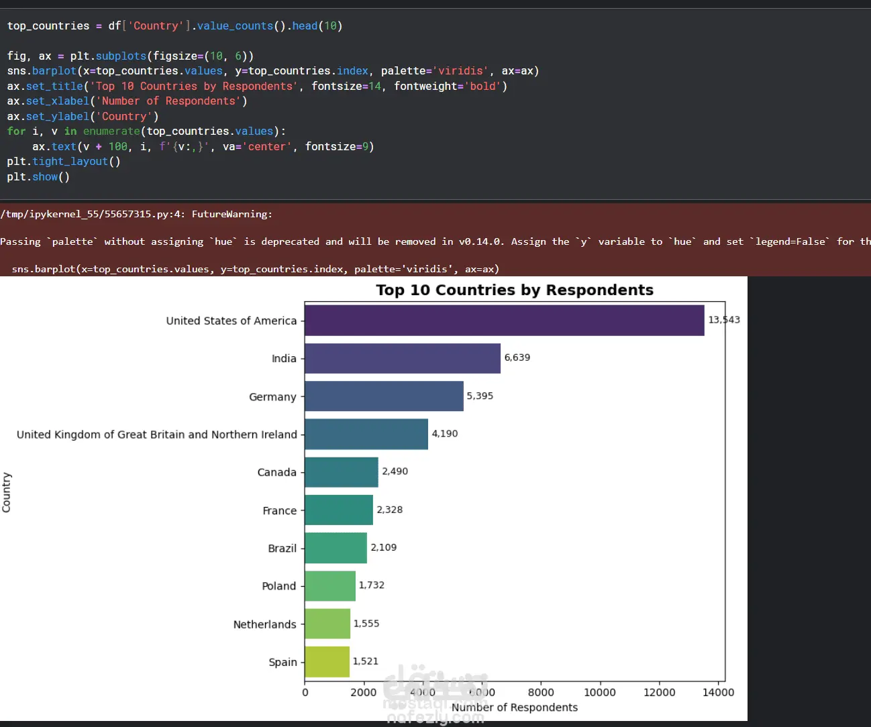The width and height of the screenshot is (871, 727).
Task: Click the 6,639 value label
Action: (517, 357)
